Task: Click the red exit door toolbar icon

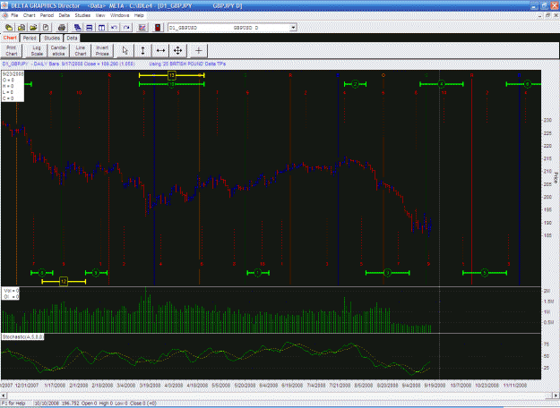Action: point(158,28)
